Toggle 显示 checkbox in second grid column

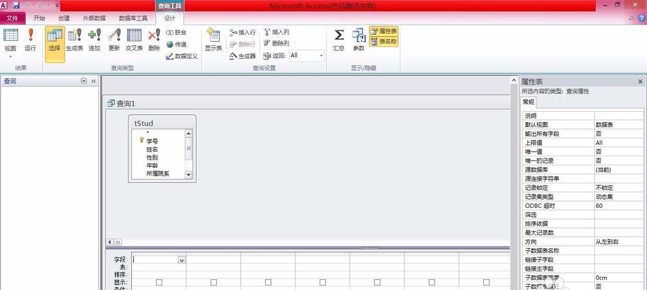pyautogui.click(x=214, y=282)
